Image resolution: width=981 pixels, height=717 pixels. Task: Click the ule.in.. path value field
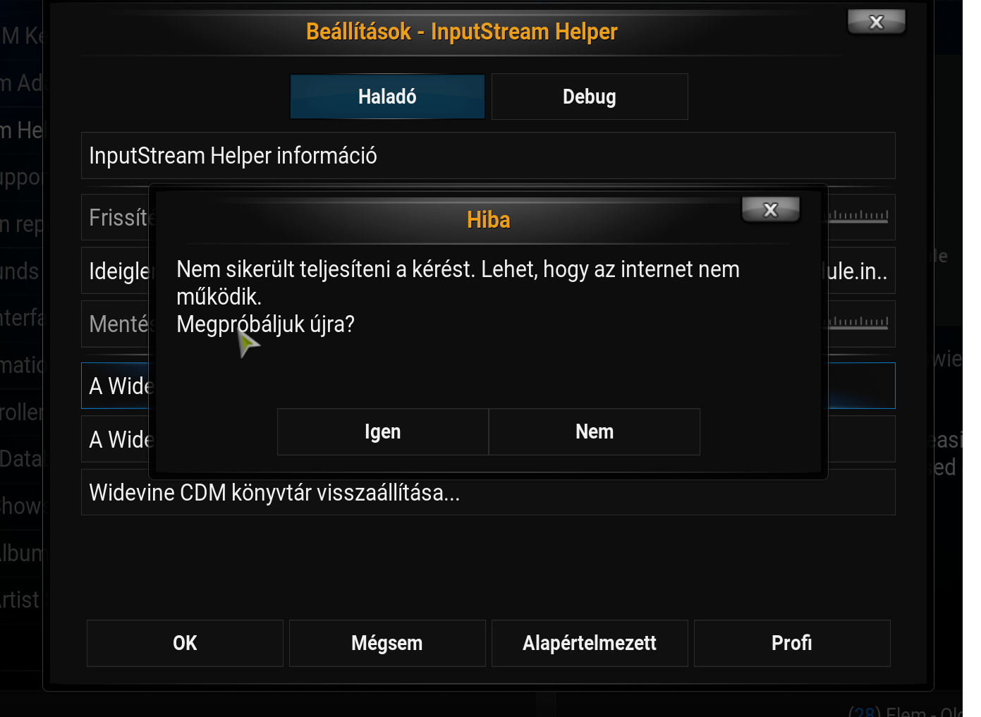[856, 271]
